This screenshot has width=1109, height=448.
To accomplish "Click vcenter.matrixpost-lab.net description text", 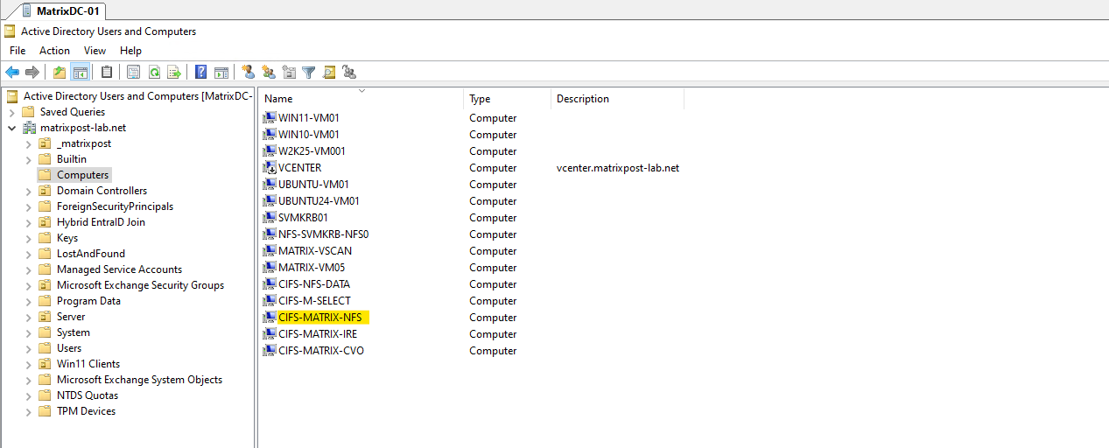I will 618,168.
